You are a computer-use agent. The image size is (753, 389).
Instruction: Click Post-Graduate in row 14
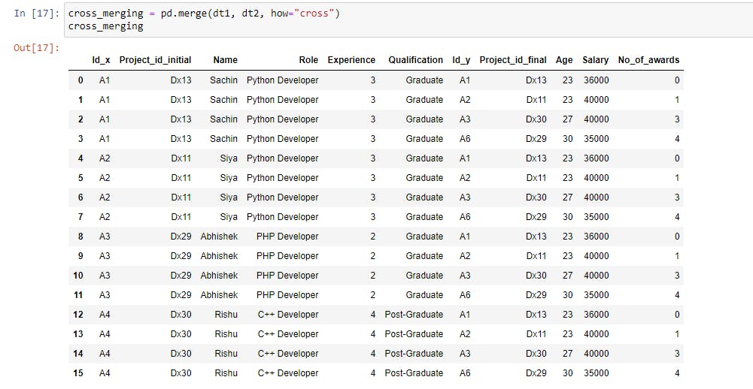[x=414, y=354]
